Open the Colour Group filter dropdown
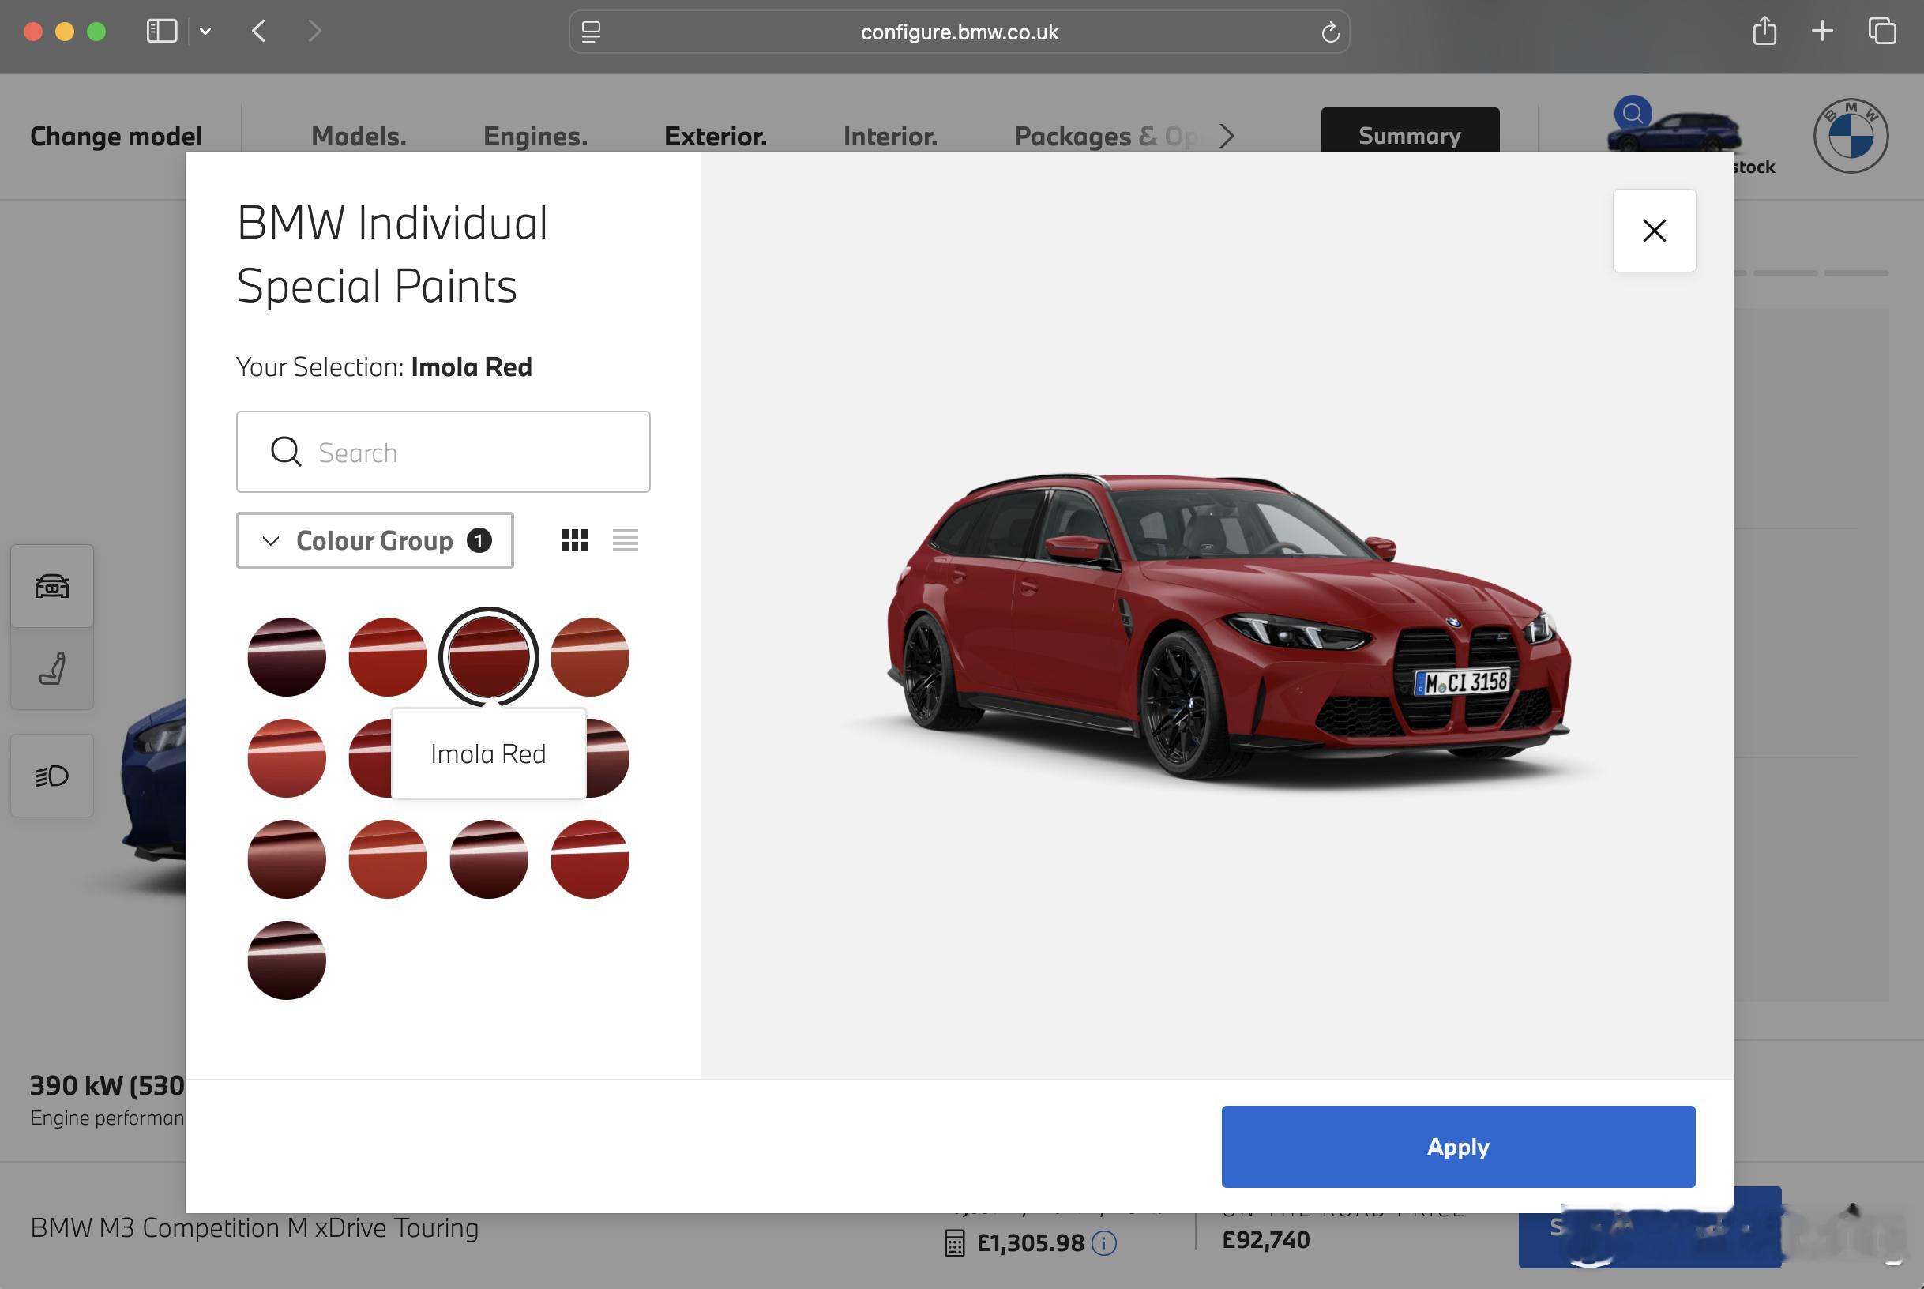The height and width of the screenshot is (1289, 1924). pos(375,540)
